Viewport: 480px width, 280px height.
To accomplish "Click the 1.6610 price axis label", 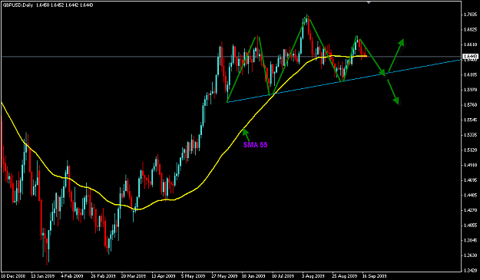I will (471, 44).
